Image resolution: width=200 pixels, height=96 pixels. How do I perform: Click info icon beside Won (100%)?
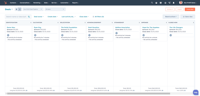pos(185,90)
